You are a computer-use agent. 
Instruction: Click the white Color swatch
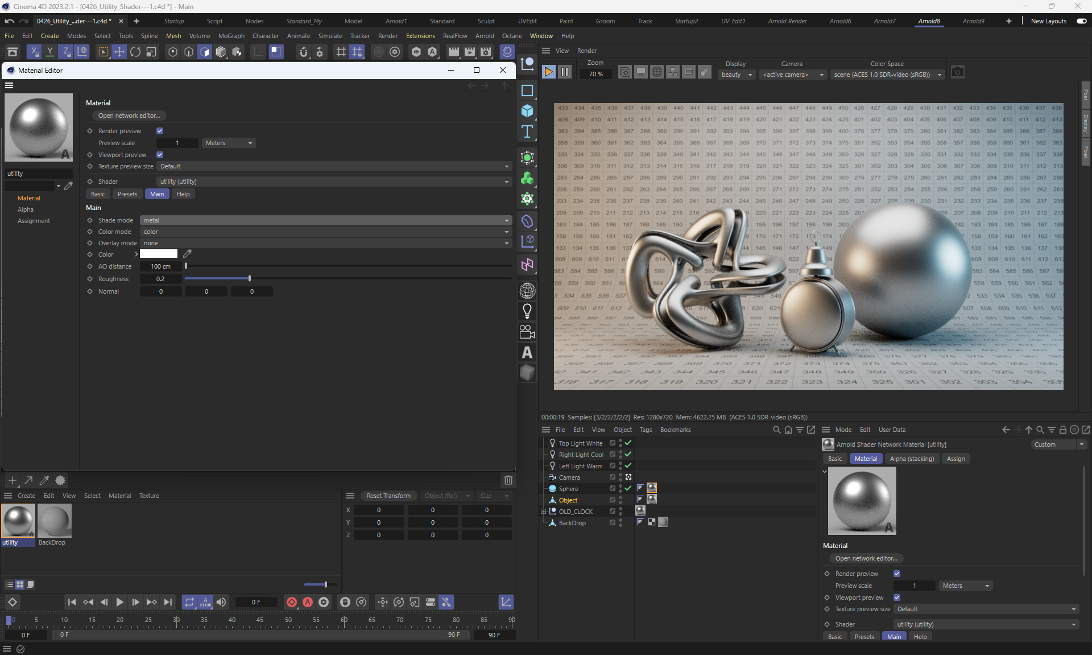click(x=159, y=254)
